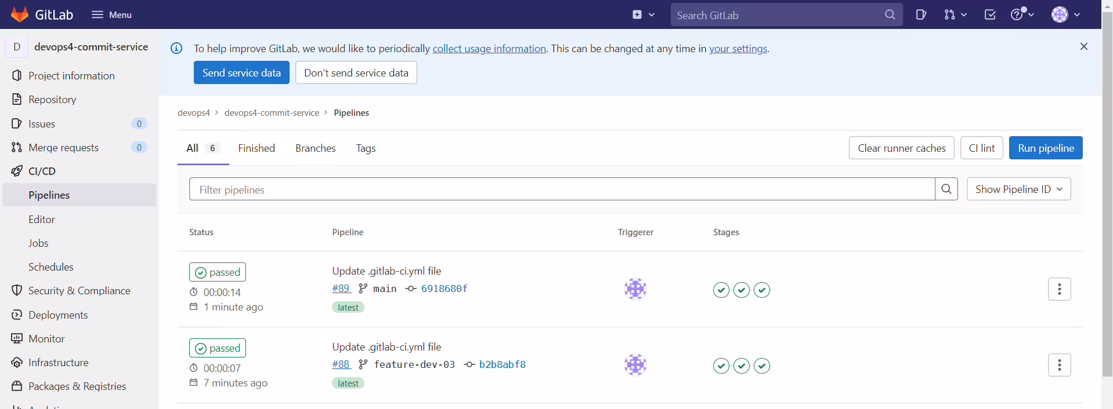The height and width of the screenshot is (409, 1113).
Task: Open the Menu hamburger item
Action: [x=111, y=14]
